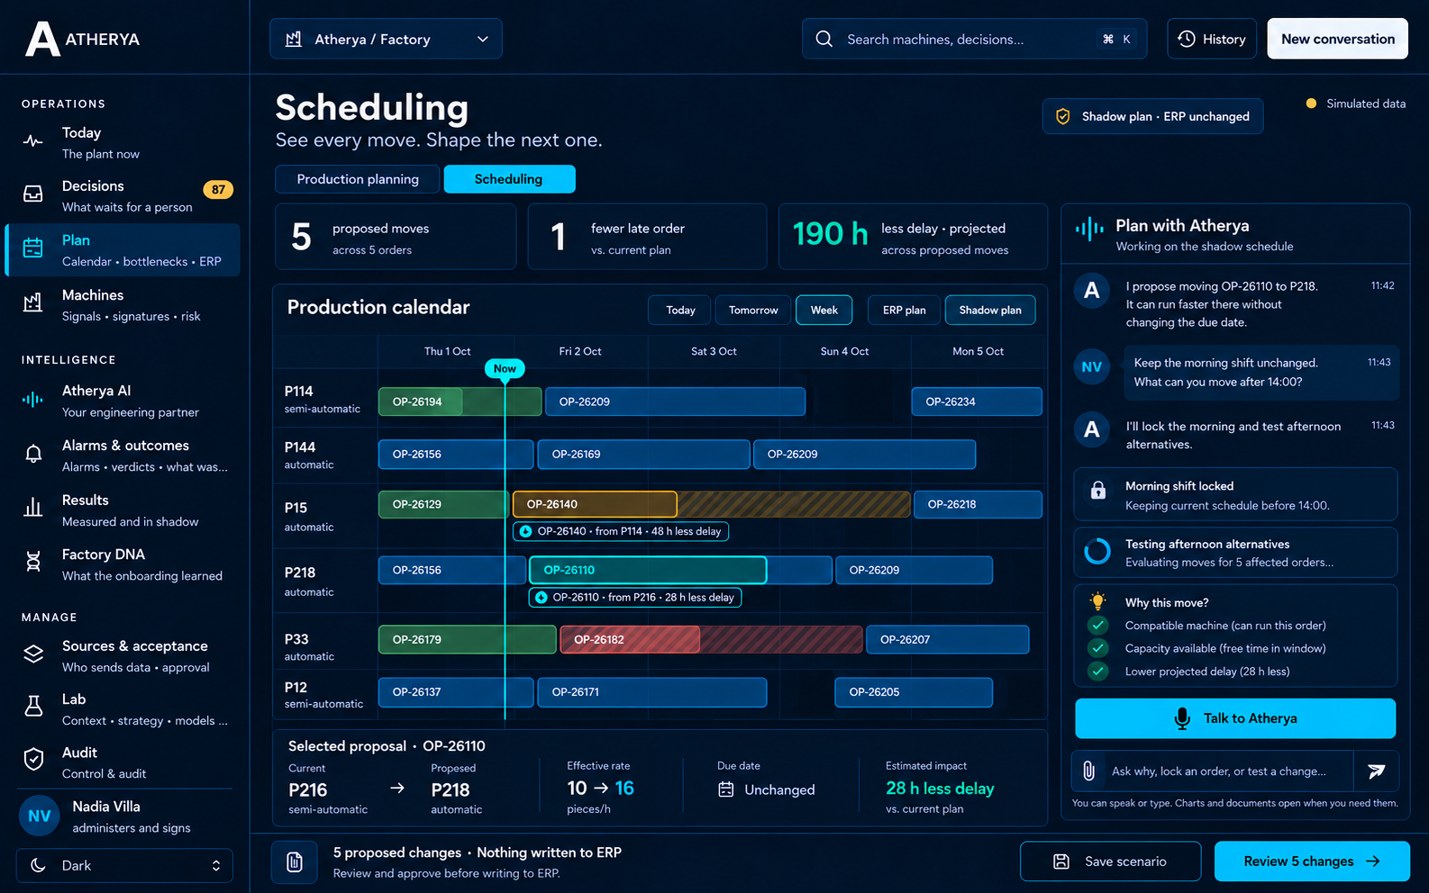
Task: Open Nadia Villa profile entry
Action: [124, 816]
